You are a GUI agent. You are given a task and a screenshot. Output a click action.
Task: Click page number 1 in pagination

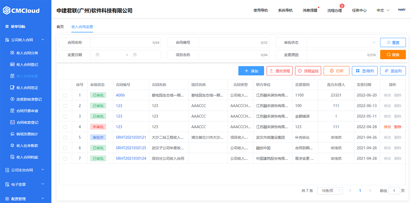click(360, 191)
